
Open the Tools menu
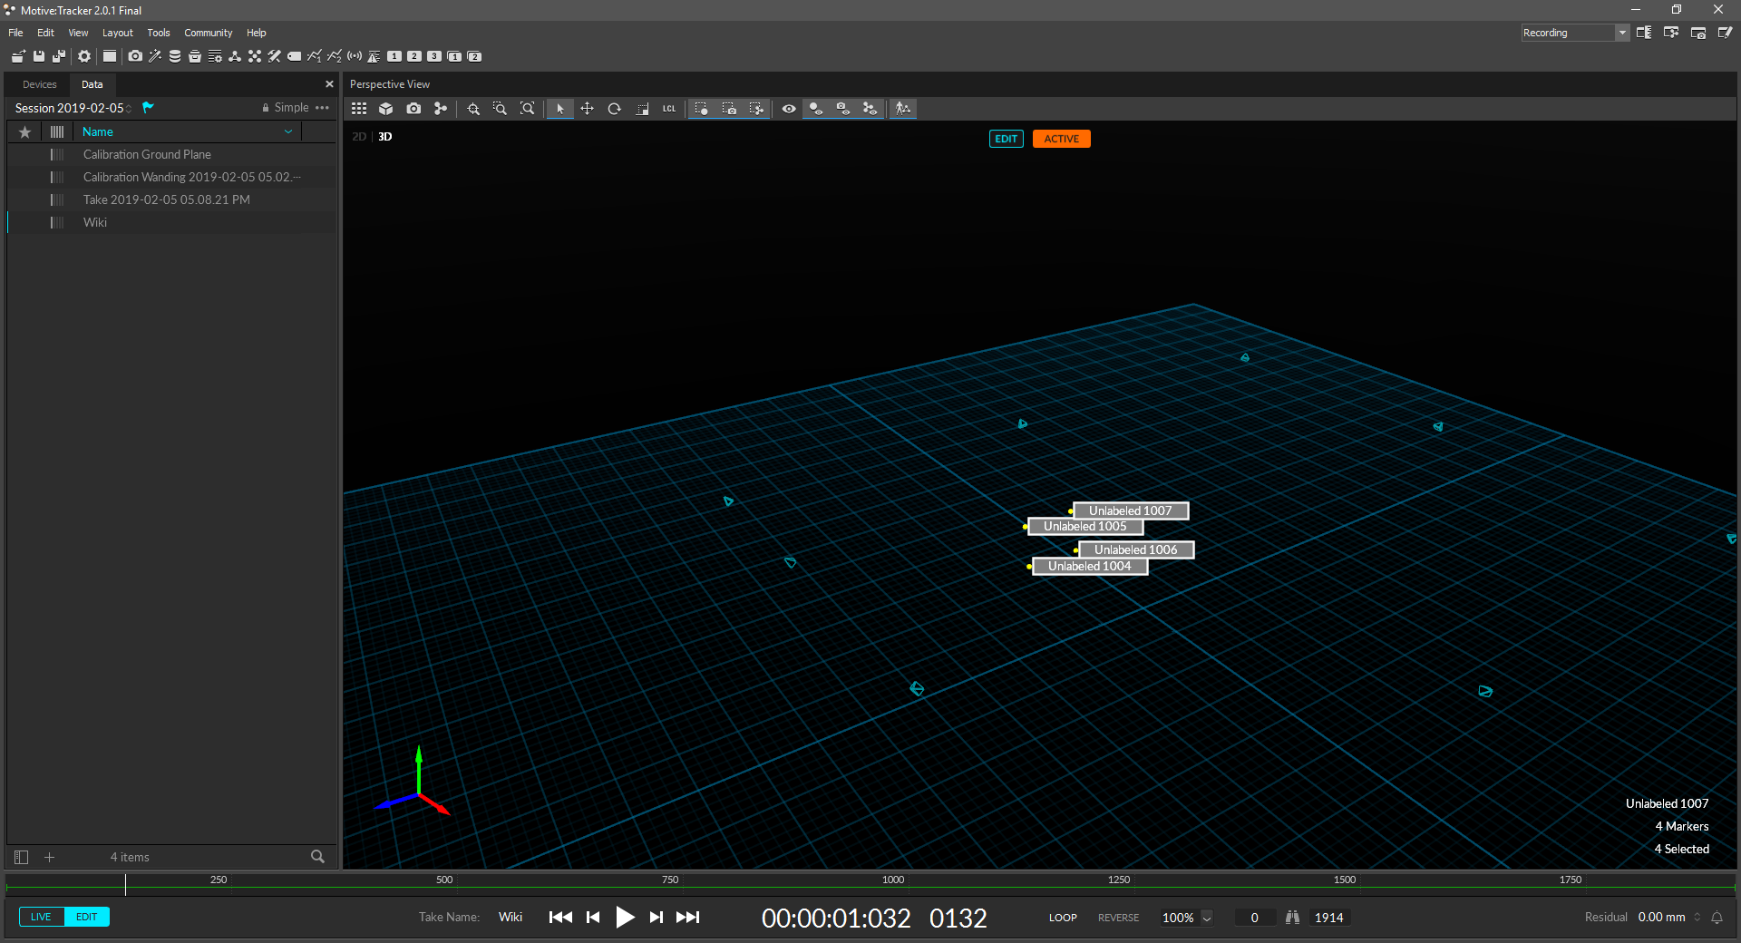point(159,33)
